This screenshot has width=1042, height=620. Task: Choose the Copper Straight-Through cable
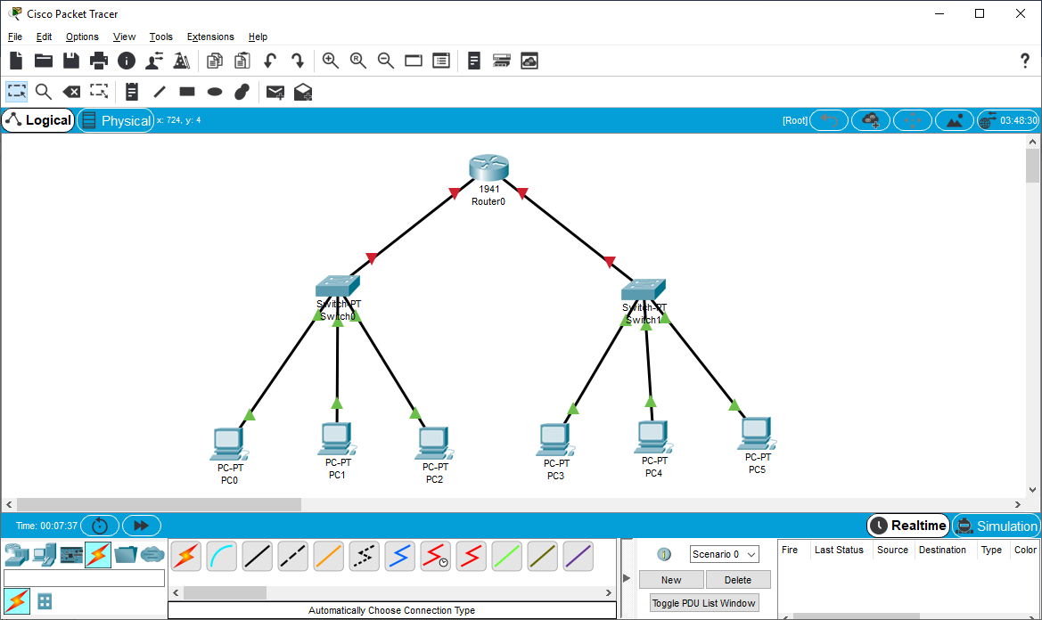point(258,556)
